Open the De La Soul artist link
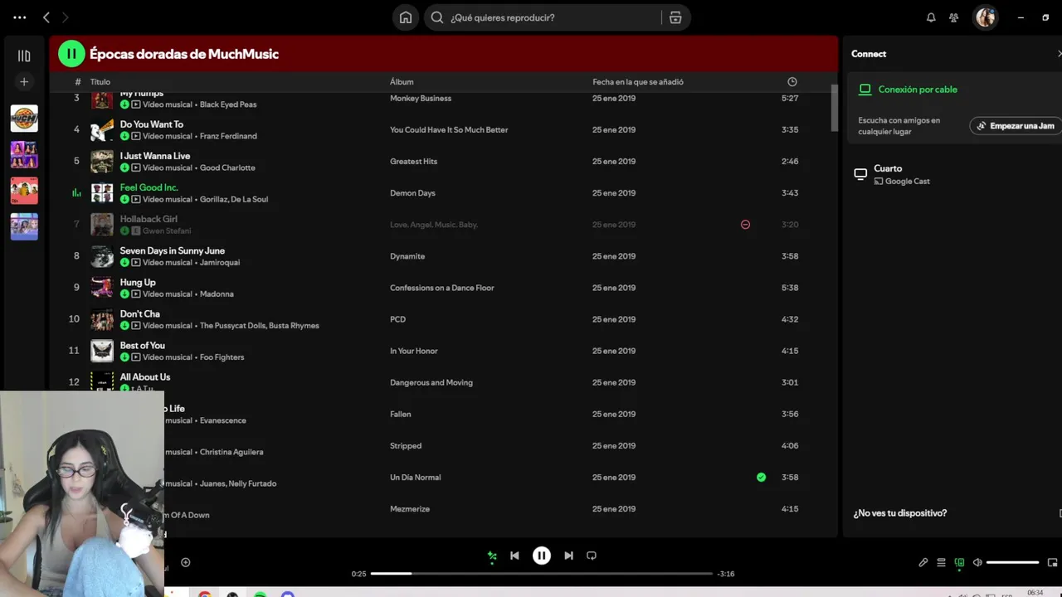 point(250,199)
